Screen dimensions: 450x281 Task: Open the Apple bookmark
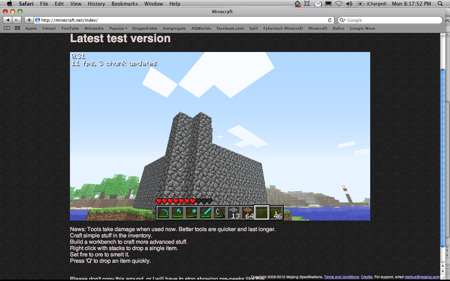point(31,28)
